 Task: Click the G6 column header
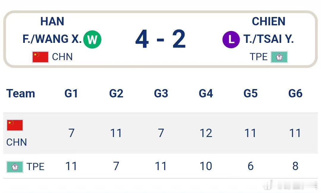tap(295, 94)
